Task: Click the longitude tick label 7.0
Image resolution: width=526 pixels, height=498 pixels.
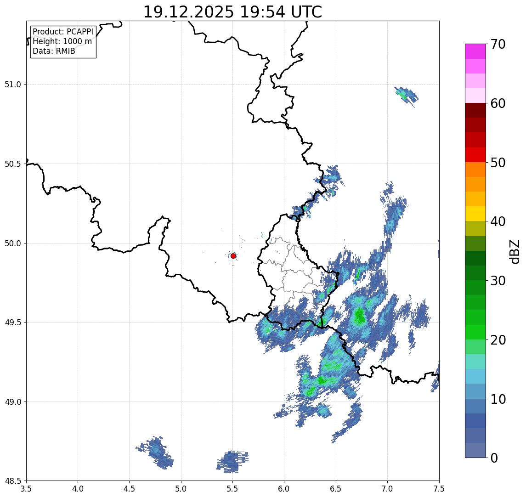Action: [388, 489]
